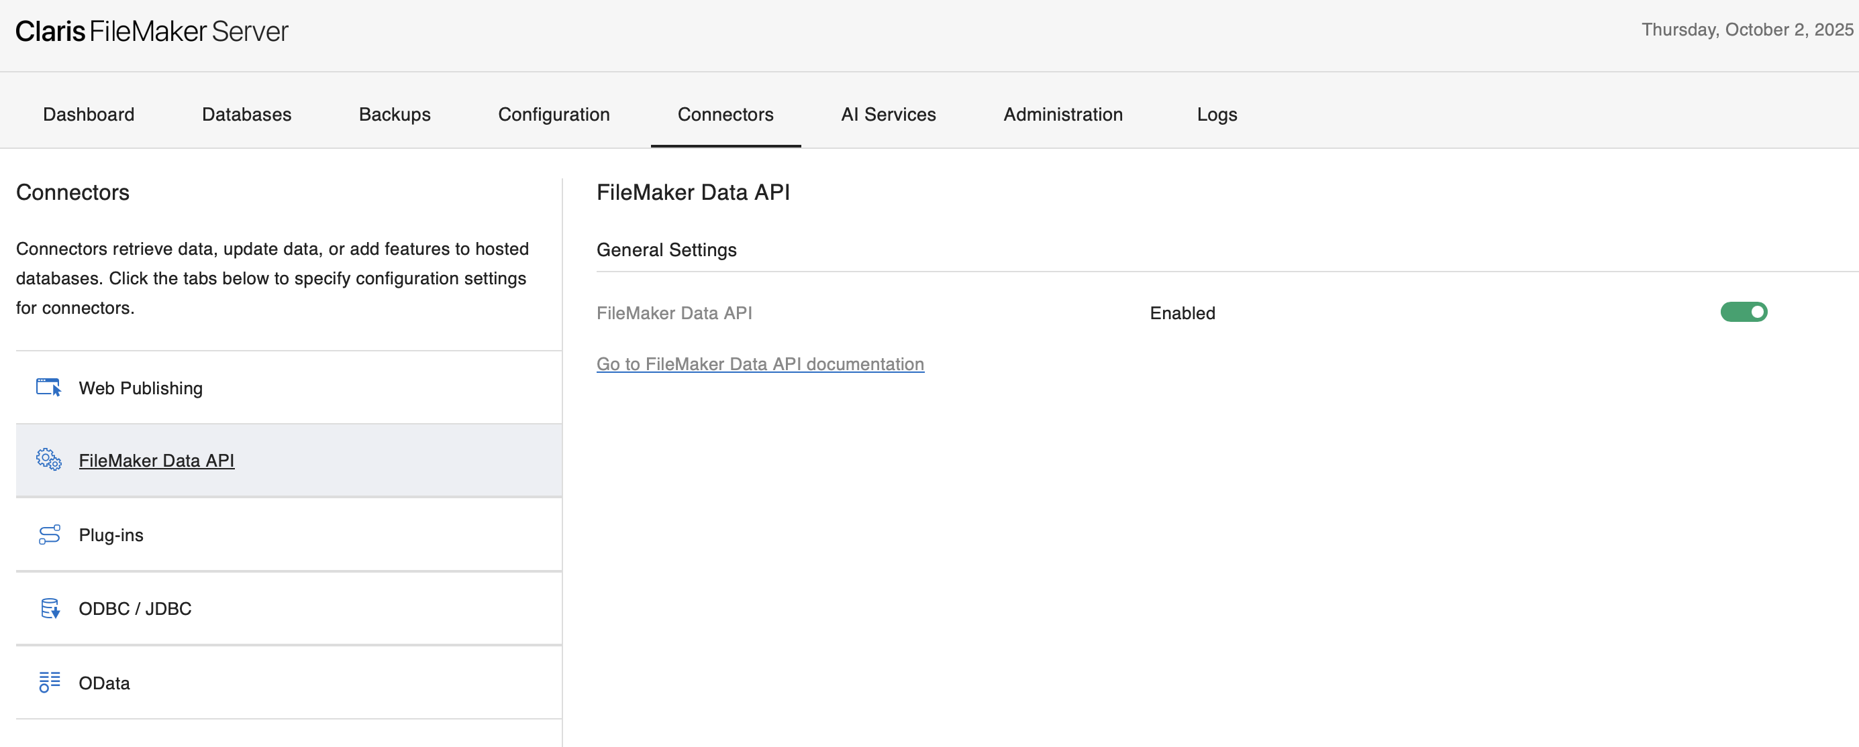View the Logs tab

pyautogui.click(x=1216, y=114)
